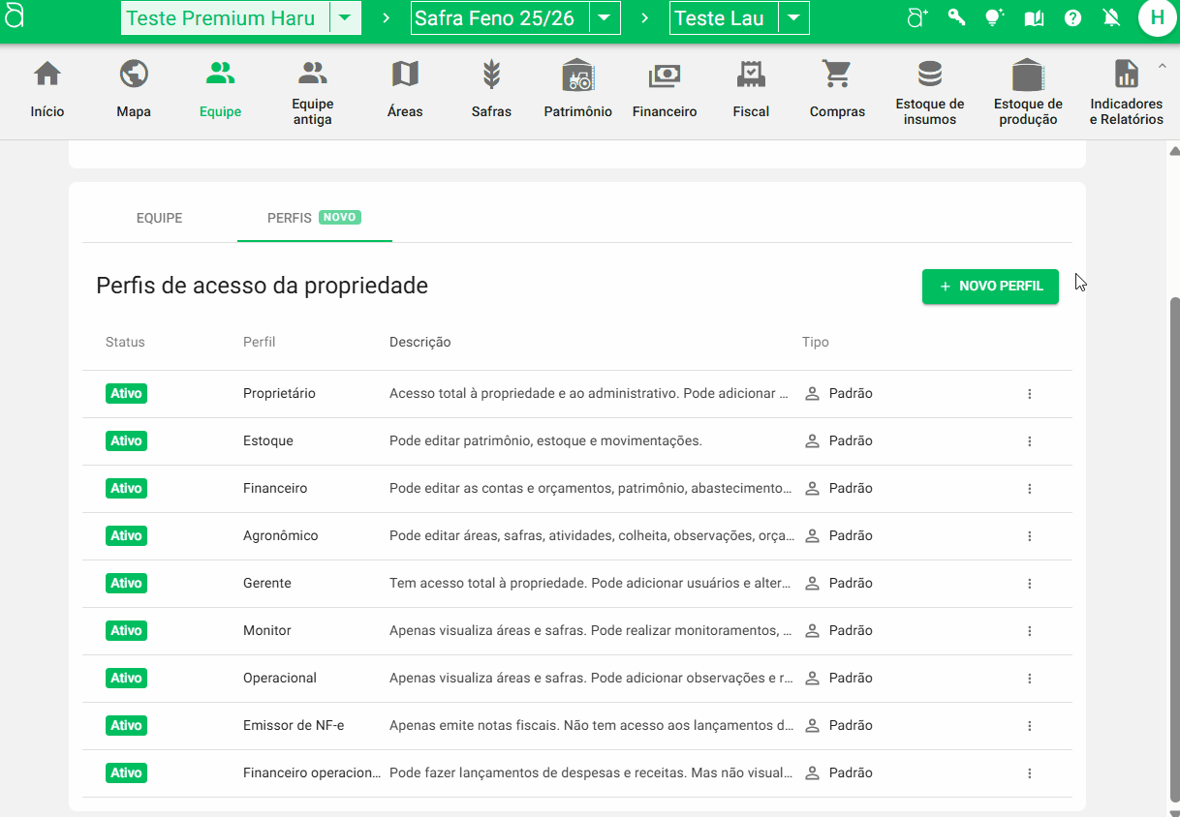1180x817 pixels.
Task: Open the help question mark icon
Action: pos(1072,17)
